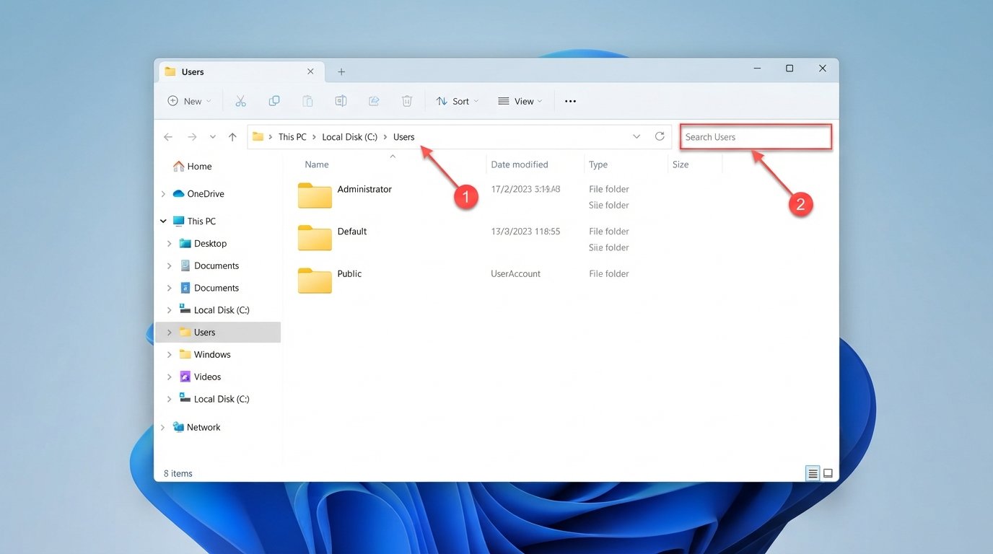The image size is (993, 554).
Task: Switch to details view in the status bar
Action: pos(813,473)
